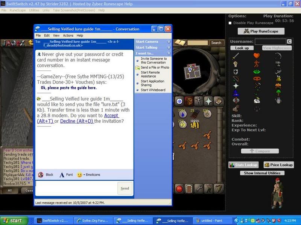This screenshot has height=225, width=301.
Task: Click Send a File or Photo
Action: coord(155,67)
